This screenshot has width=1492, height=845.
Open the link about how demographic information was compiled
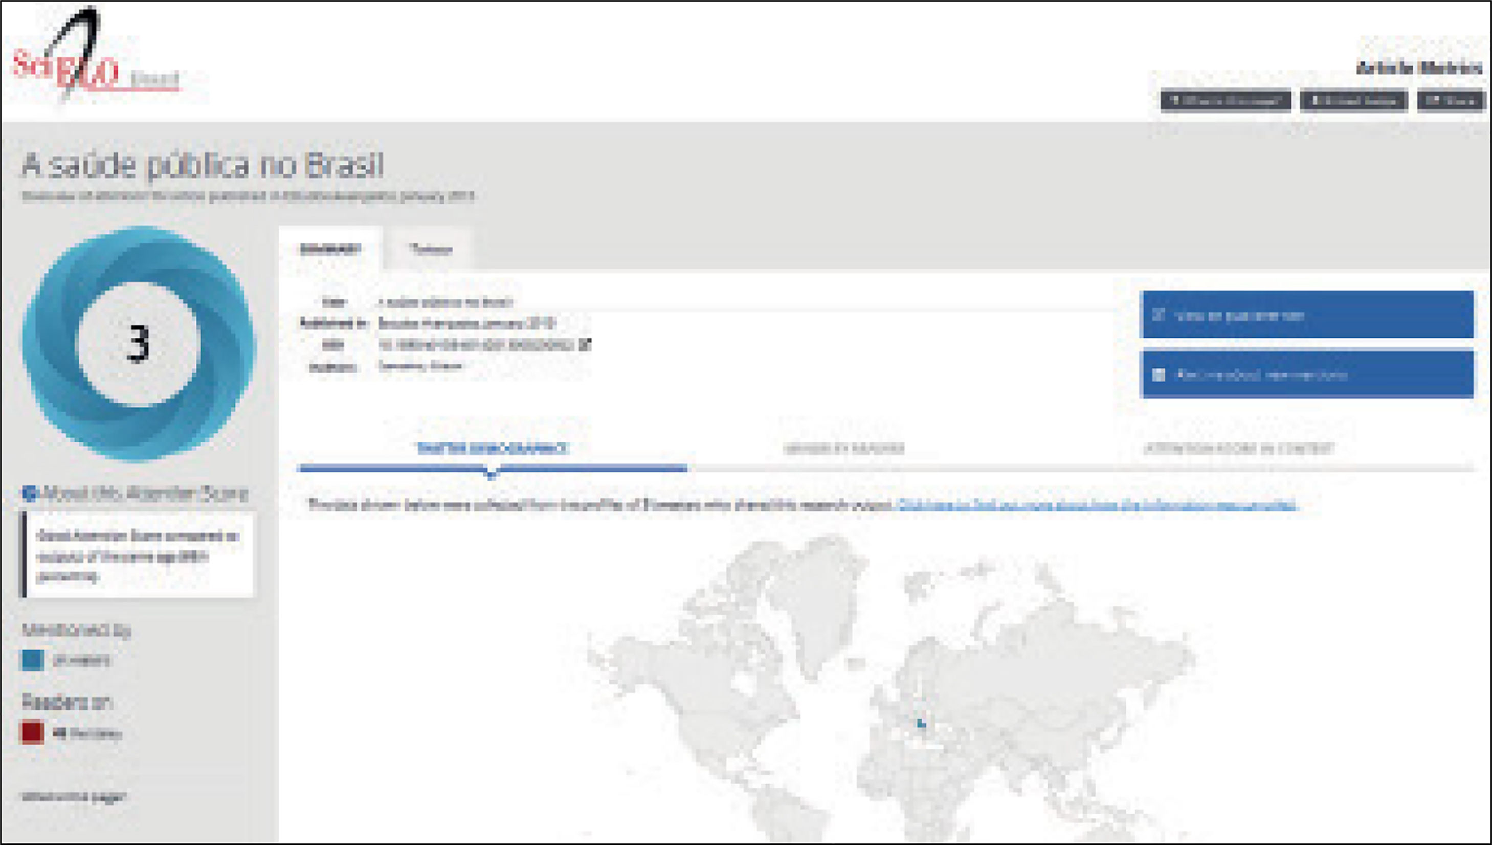[1096, 505]
